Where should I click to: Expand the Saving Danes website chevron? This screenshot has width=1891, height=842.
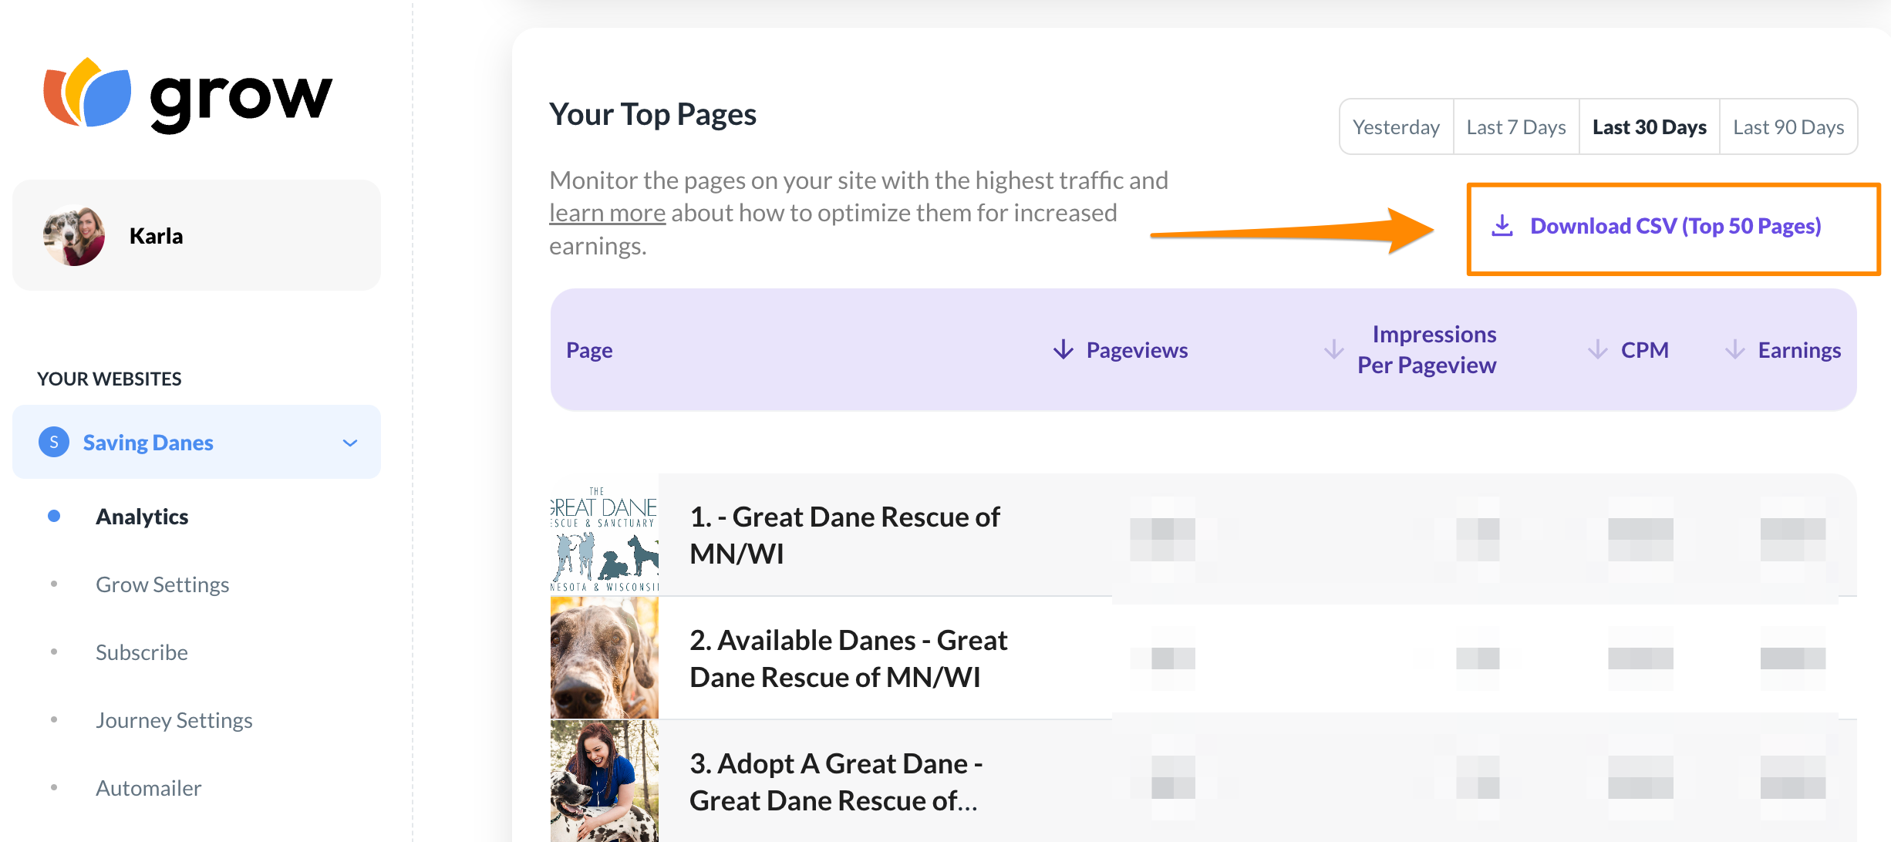pyautogui.click(x=350, y=443)
